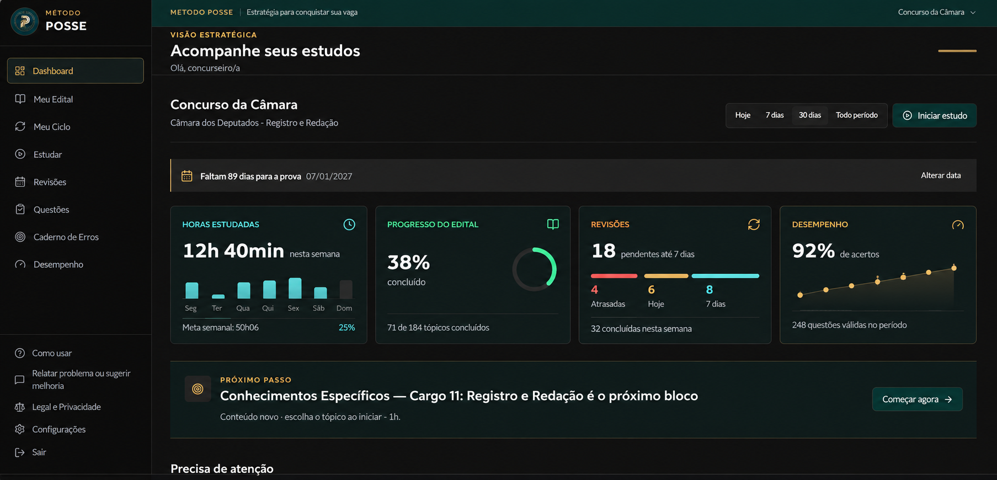Click the Revisões calendar icon in sidebar
Screen dimensions: 997x480
[20, 182]
